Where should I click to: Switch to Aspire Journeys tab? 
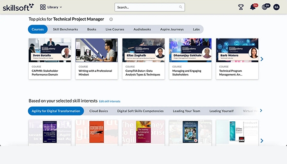coord(172,29)
